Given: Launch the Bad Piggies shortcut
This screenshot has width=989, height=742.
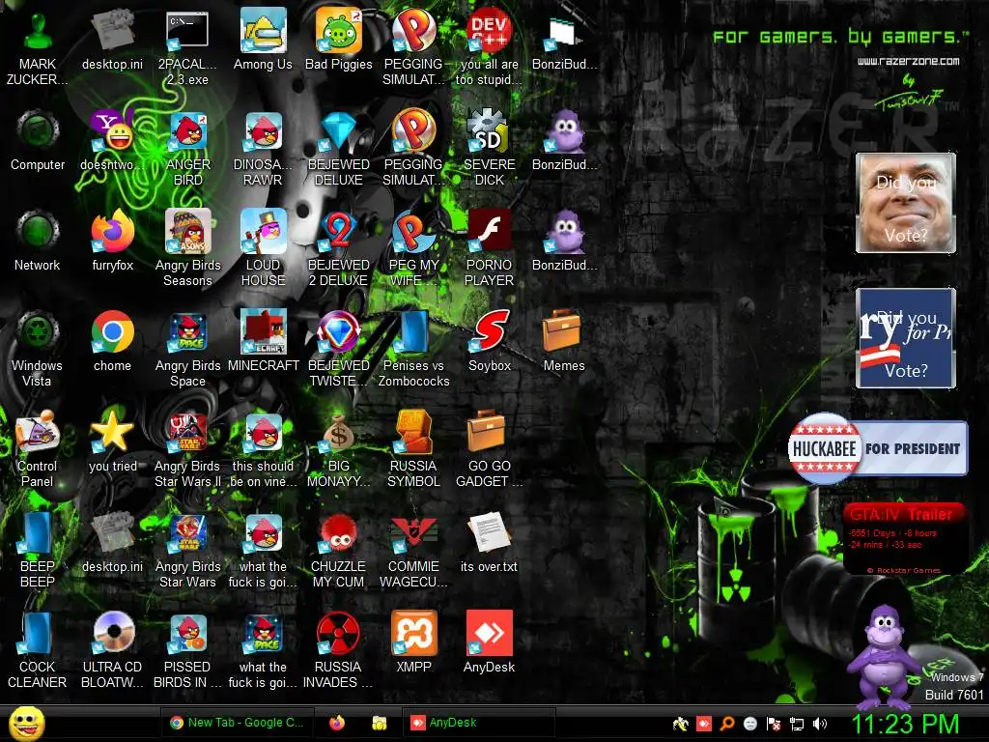Looking at the screenshot, I should [339, 39].
